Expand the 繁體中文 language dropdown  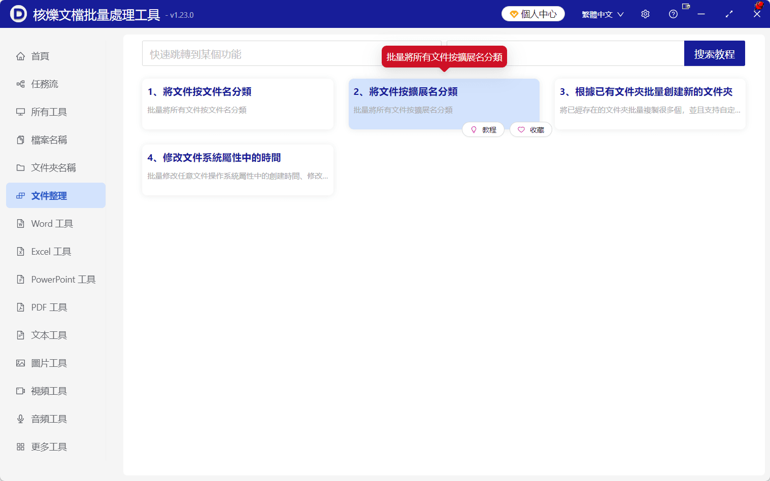[x=602, y=15]
